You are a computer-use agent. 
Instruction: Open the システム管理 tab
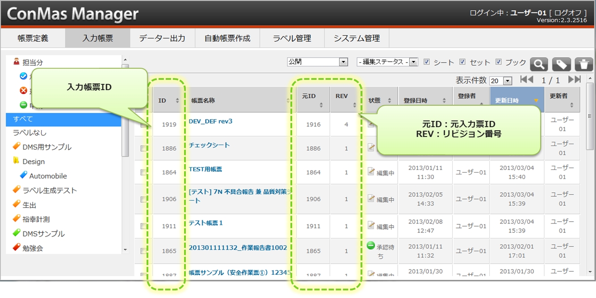(357, 38)
